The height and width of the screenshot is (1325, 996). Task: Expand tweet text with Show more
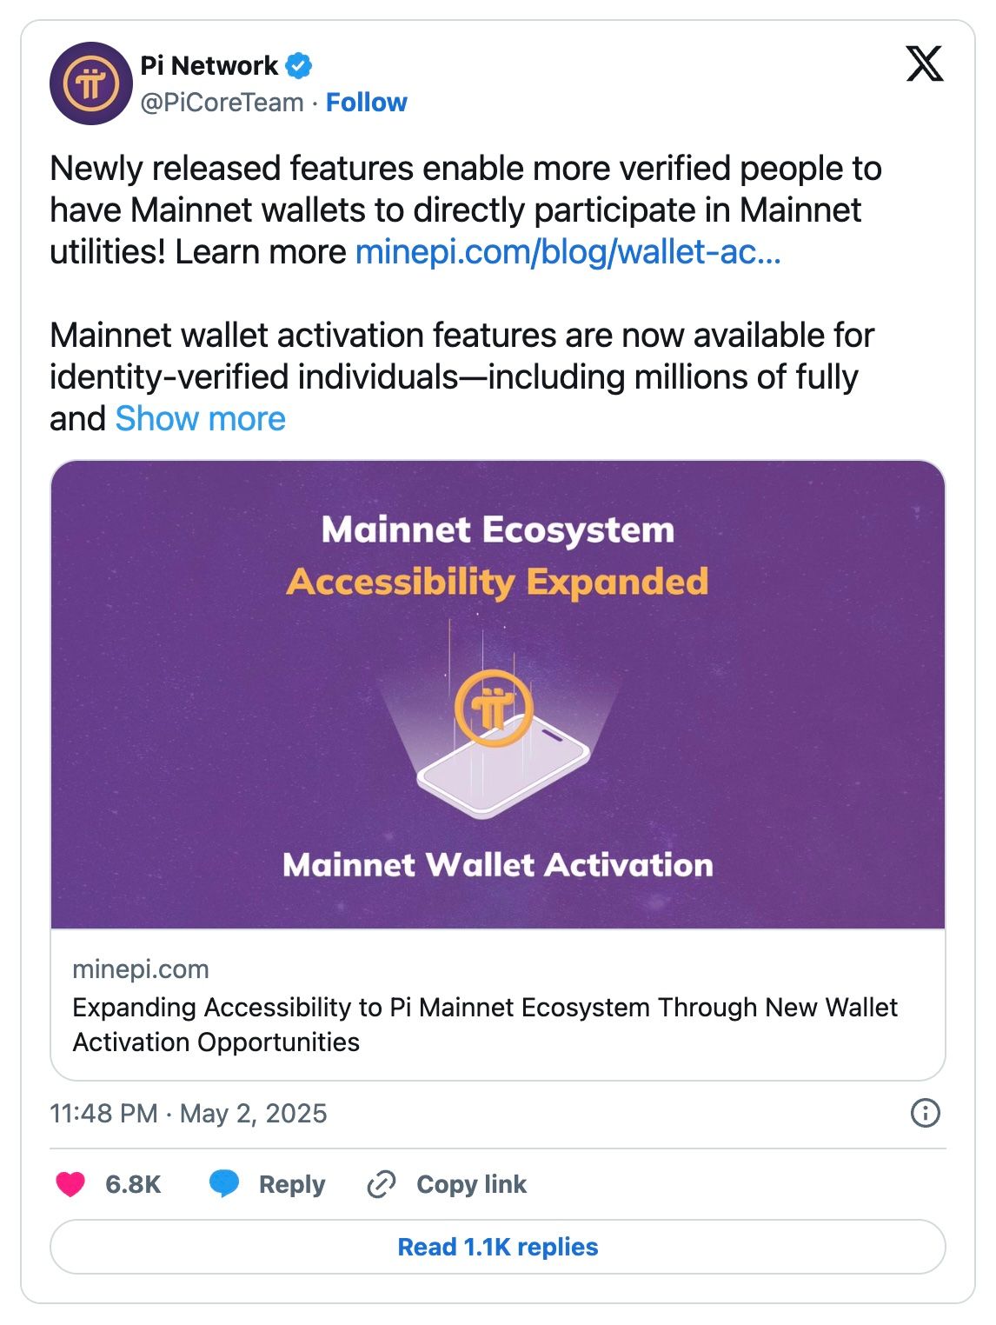(200, 419)
